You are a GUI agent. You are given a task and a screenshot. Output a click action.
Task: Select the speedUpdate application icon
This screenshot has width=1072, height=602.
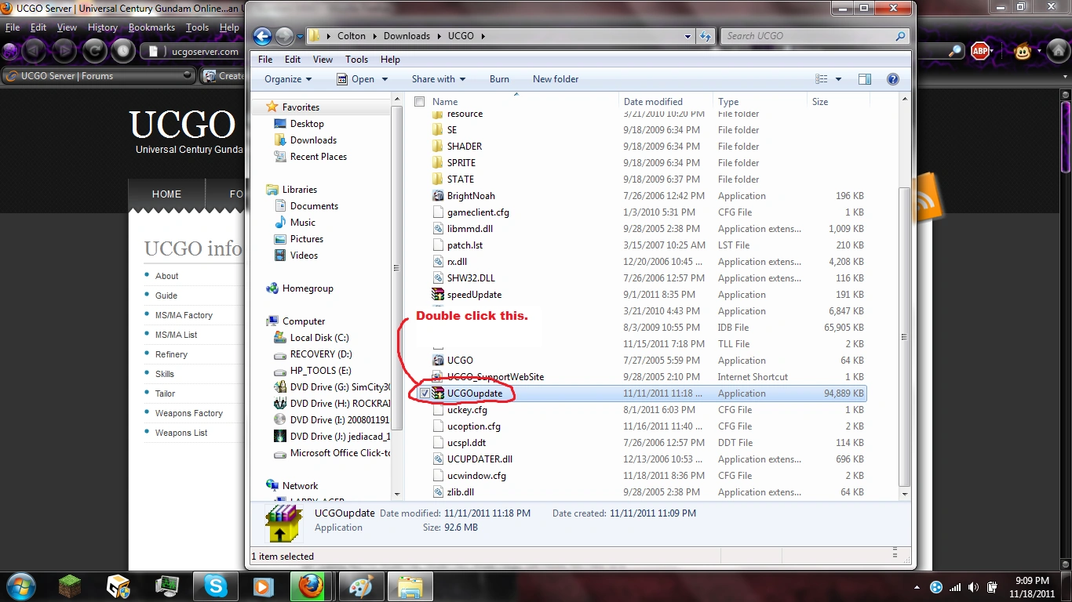click(x=439, y=295)
